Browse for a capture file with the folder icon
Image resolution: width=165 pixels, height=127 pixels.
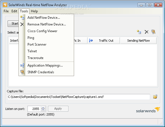[x=155, y=97]
